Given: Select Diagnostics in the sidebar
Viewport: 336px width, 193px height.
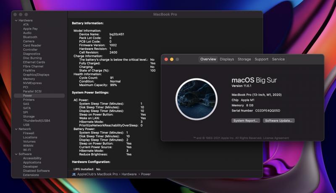Looking at the screenshot, I should click(31, 54).
